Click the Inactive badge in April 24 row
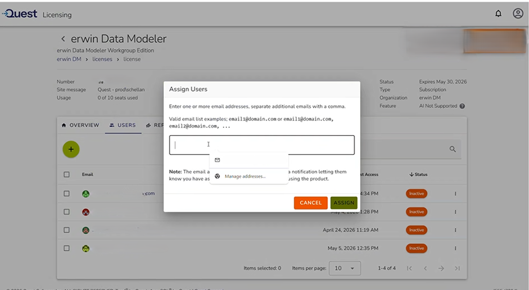The width and height of the screenshot is (529, 290). click(x=416, y=230)
